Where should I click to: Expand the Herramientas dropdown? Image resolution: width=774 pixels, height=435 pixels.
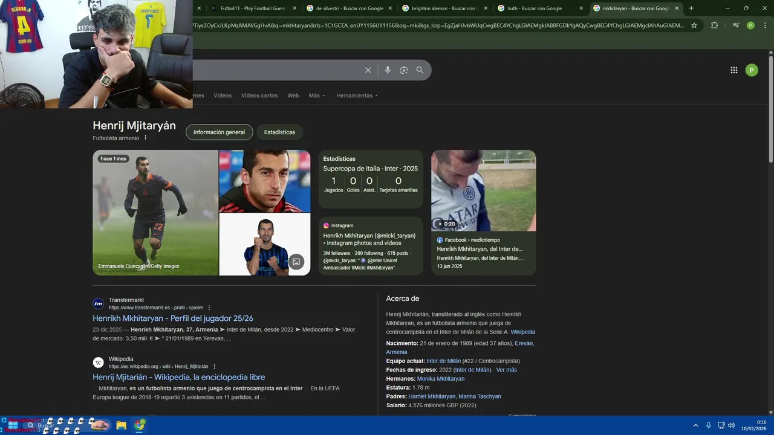[357, 95]
